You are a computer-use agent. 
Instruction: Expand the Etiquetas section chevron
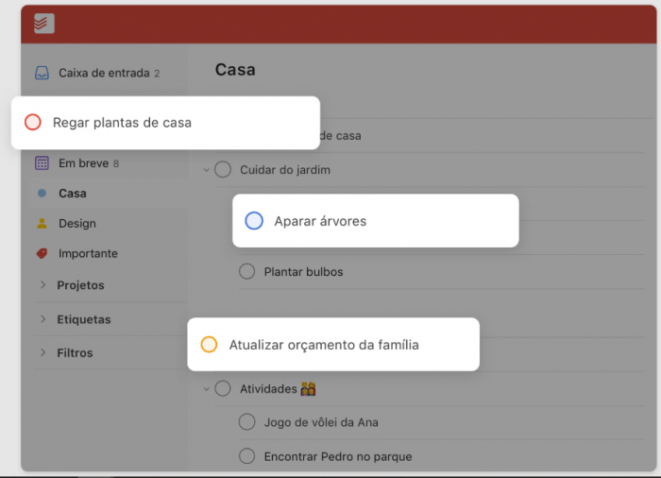pyautogui.click(x=43, y=319)
